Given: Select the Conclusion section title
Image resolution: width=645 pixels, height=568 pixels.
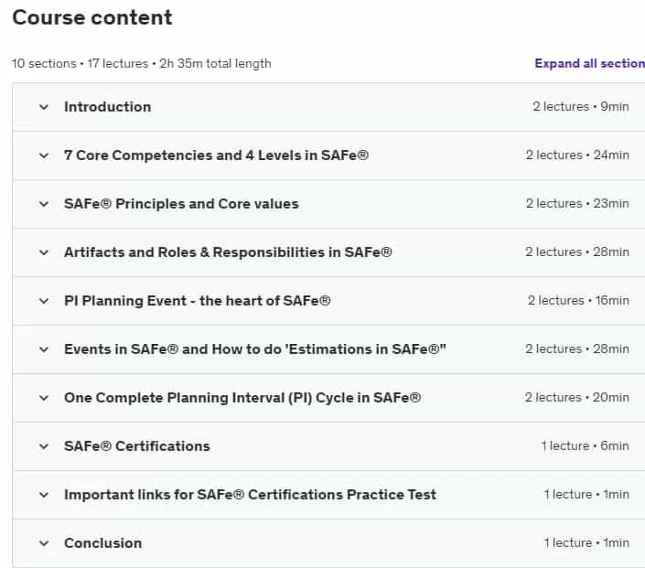Looking at the screenshot, I should tap(102, 543).
